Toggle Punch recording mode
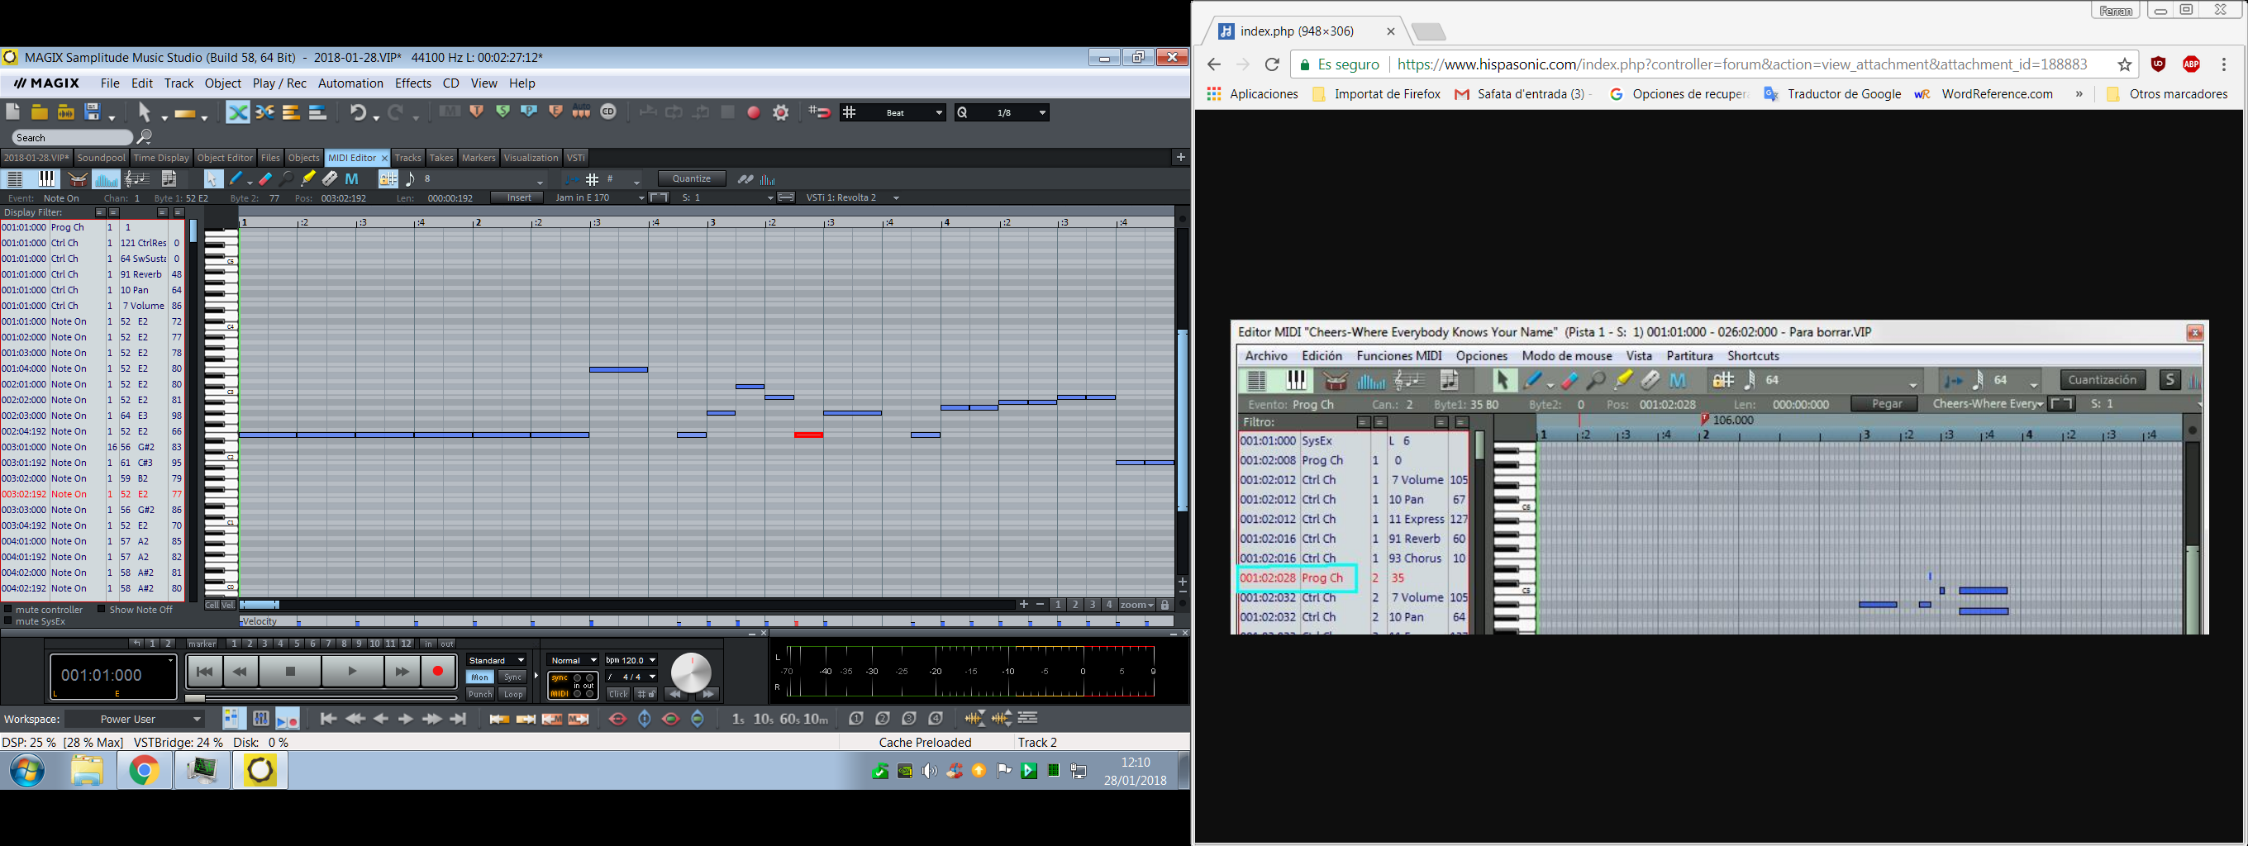The height and width of the screenshot is (846, 2248). 480,694
